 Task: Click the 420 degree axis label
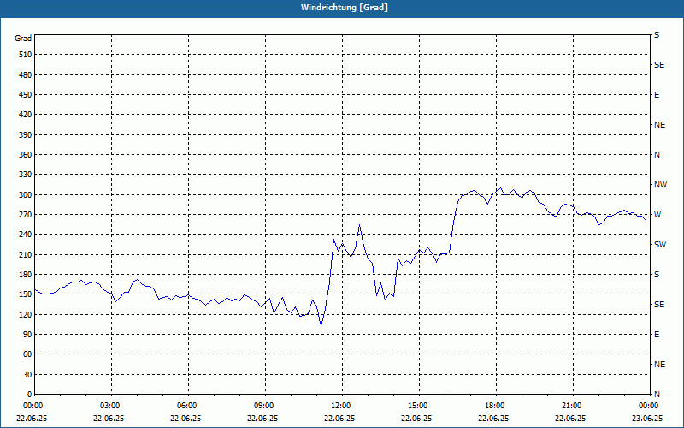26,115
